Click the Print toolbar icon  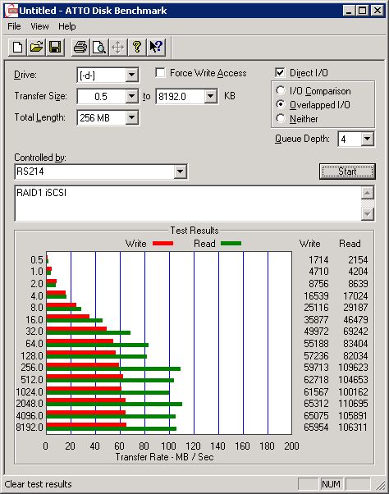(x=80, y=48)
